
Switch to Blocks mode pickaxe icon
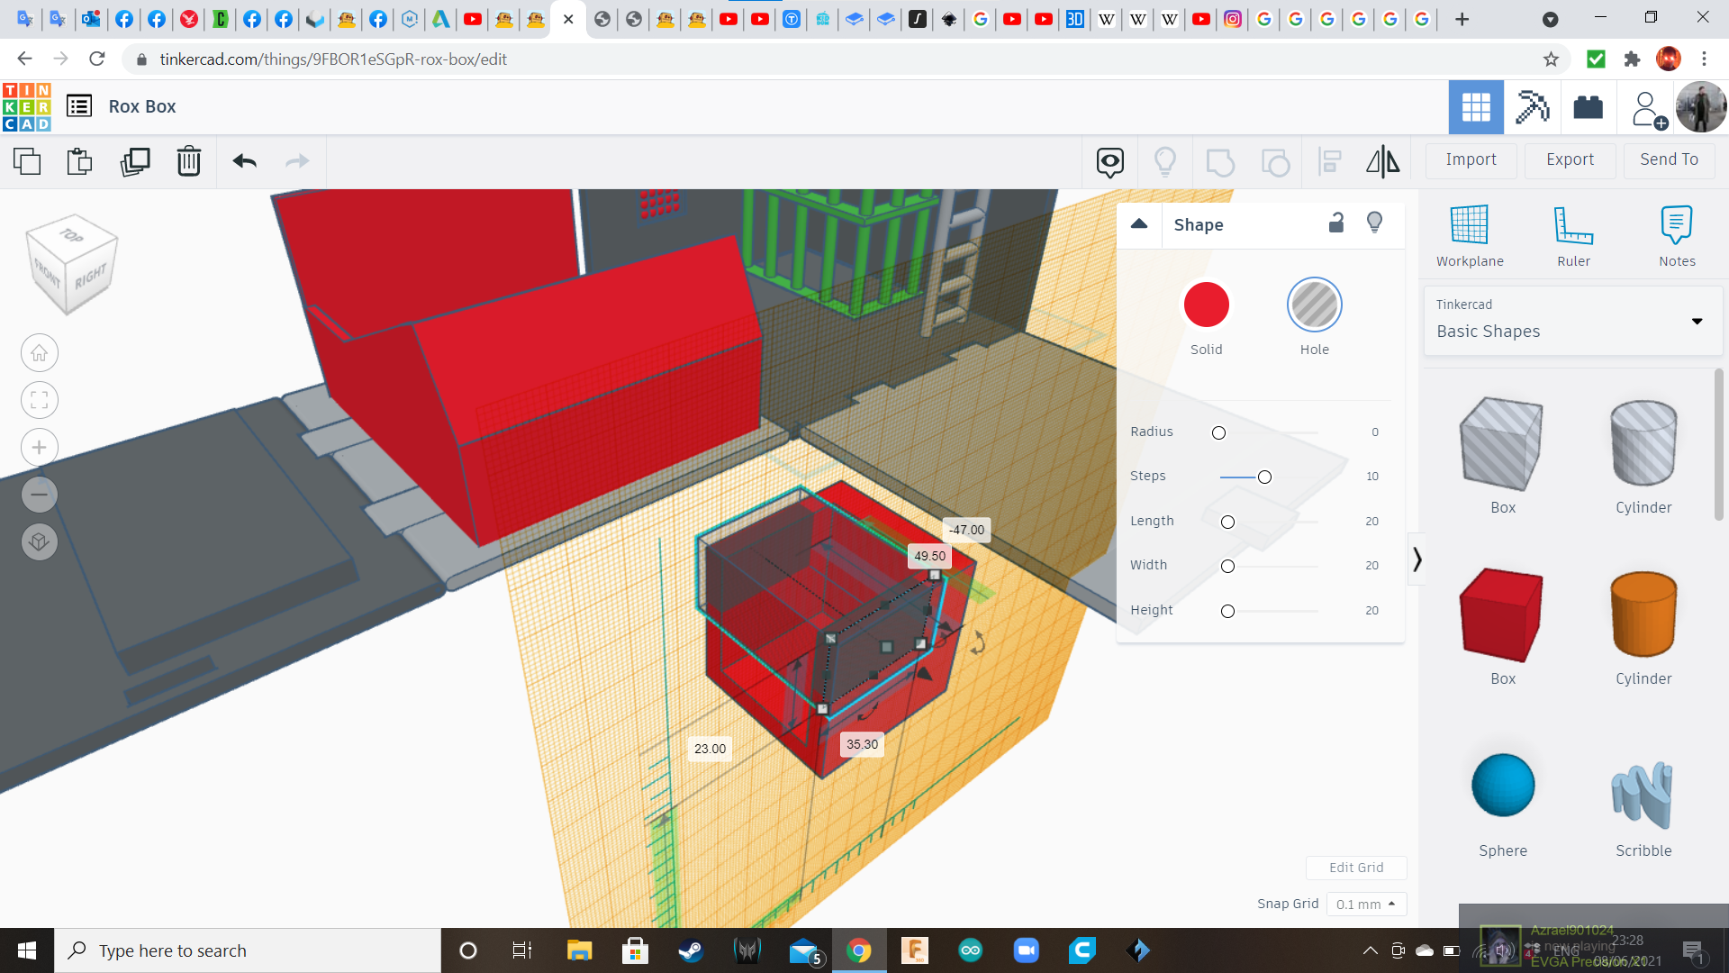[1532, 107]
